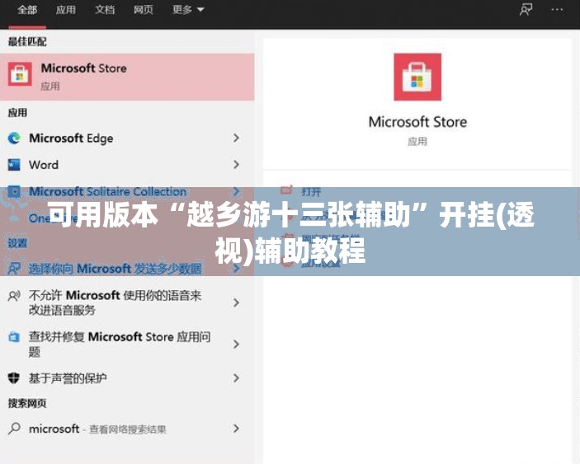Switch to the 文档 filter tab
Viewport: 580px width, 464px height.
click(x=105, y=10)
